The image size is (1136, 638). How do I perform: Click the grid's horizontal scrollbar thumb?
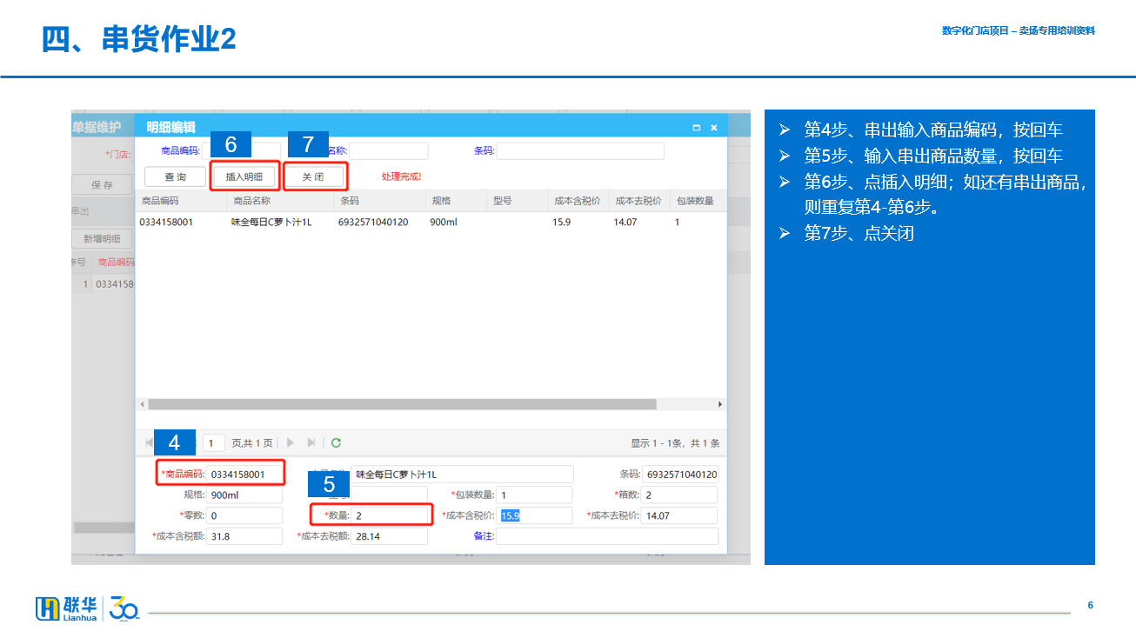(402, 404)
